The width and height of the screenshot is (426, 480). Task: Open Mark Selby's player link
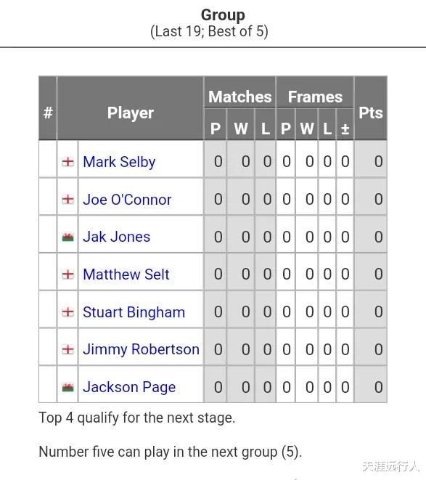(x=119, y=162)
